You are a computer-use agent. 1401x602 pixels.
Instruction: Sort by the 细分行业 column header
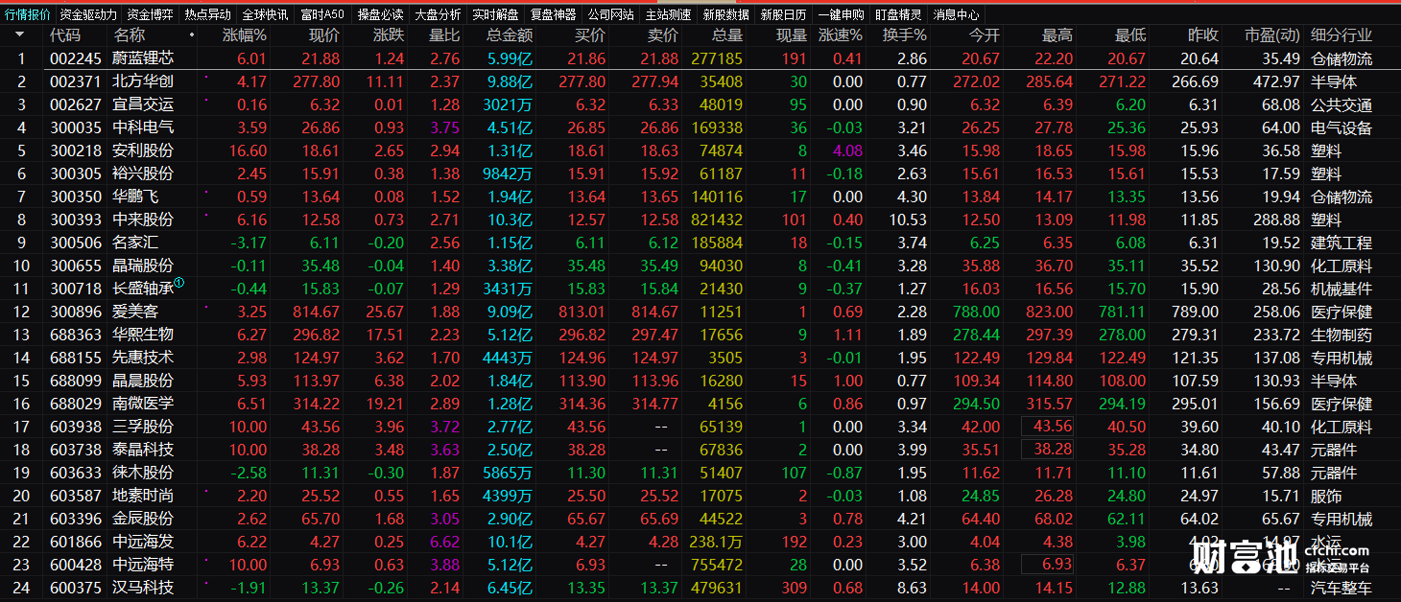click(x=1342, y=35)
